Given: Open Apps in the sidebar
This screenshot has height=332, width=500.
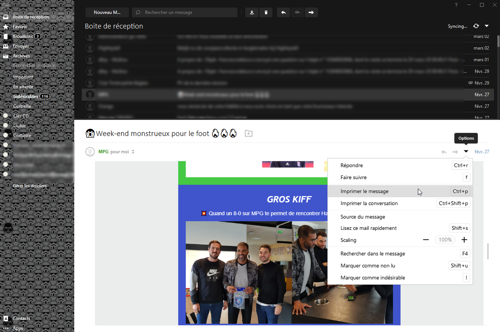Looking at the screenshot, I should pos(18,328).
